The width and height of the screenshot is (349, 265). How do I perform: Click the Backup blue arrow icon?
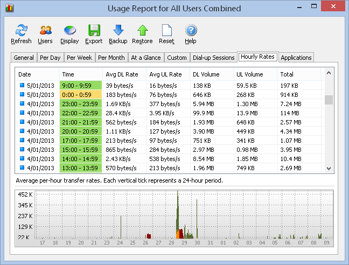pos(118,30)
